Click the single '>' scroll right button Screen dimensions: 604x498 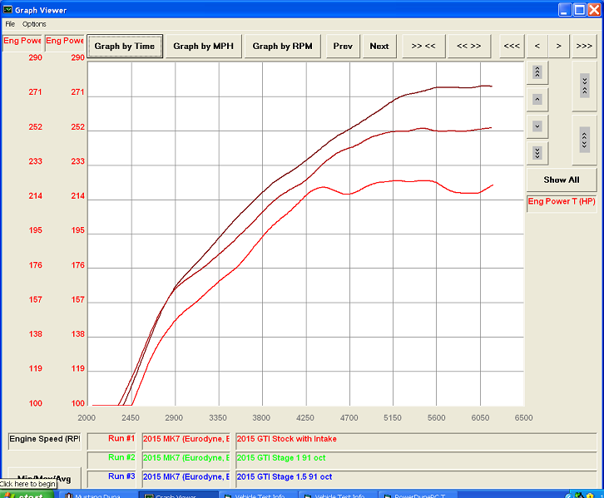click(558, 47)
